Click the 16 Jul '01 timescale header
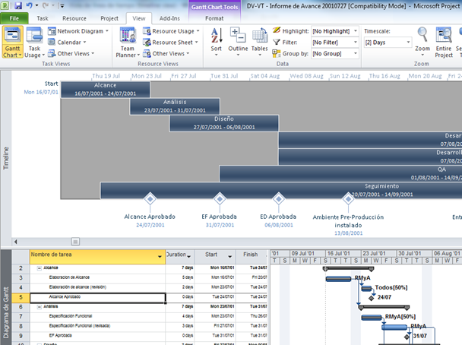Screen dimensions: 462x345 tap(343, 253)
